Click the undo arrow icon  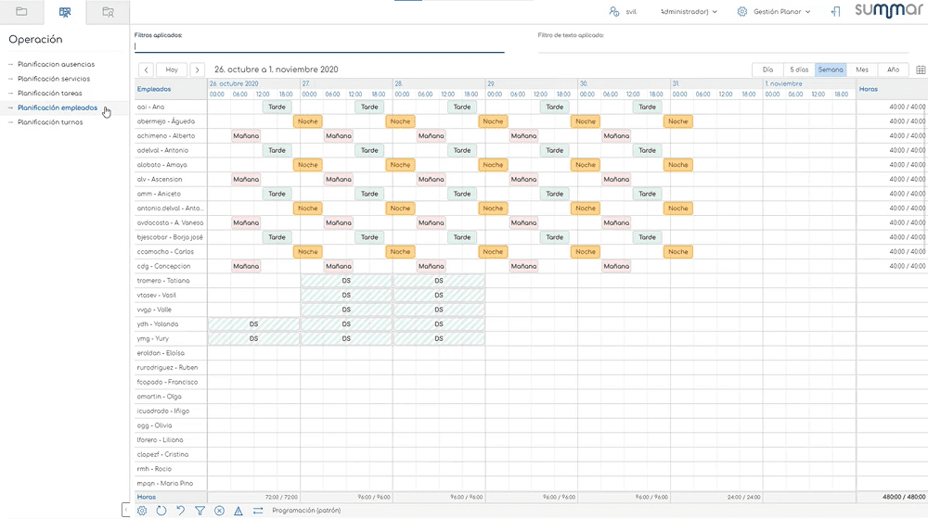[x=181, y=511]
